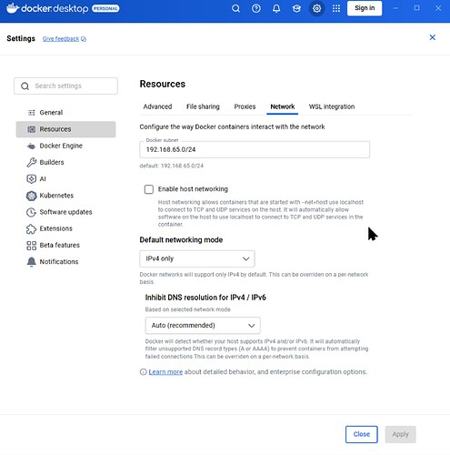Open the apps grid icon
This screenshot has width=450, height=455.
336,8
